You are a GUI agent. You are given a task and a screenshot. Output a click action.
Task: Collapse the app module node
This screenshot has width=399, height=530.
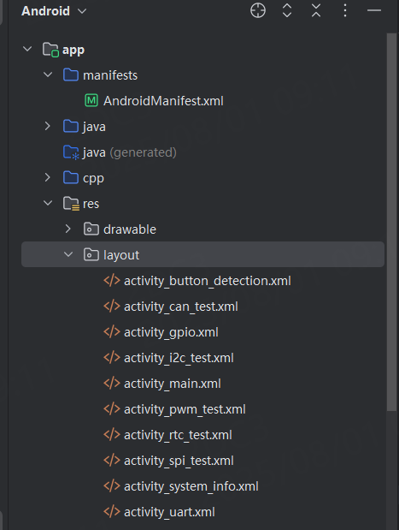27,49
